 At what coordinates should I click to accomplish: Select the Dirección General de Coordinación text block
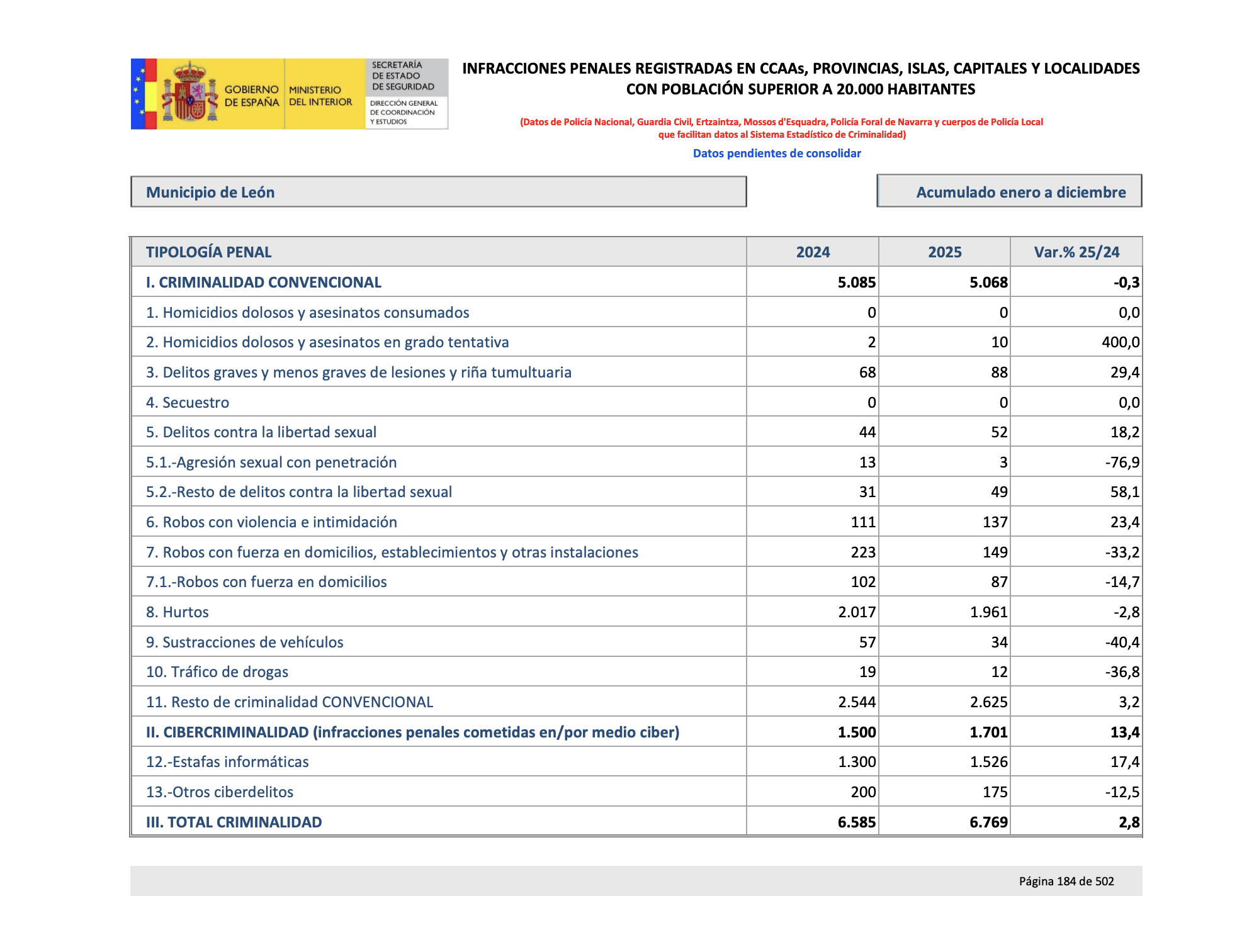(x=403, y=111)
